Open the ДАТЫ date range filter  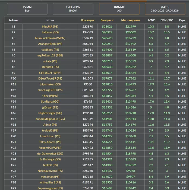click(165, 9)
